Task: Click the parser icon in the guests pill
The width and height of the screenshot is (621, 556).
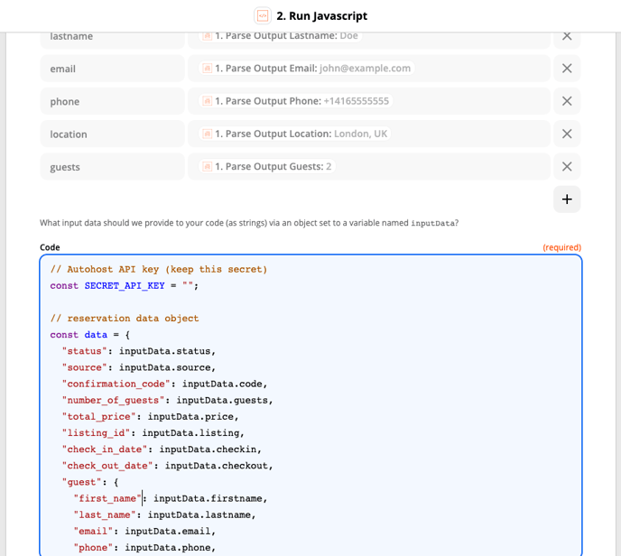Action: point(207,166)
